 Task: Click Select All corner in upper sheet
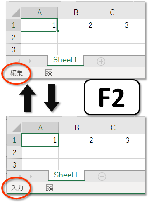click(14, 13)
